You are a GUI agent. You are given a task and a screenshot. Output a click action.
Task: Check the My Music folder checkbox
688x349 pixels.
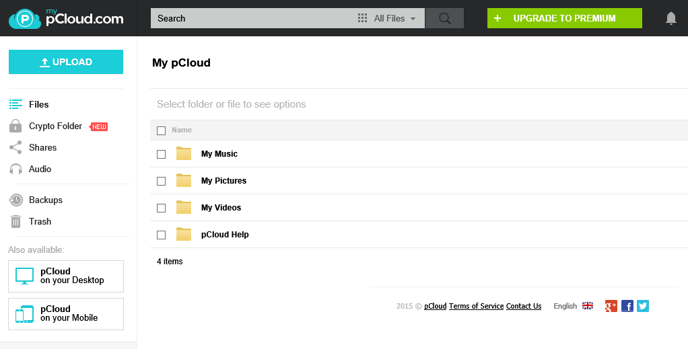point(161,155)
